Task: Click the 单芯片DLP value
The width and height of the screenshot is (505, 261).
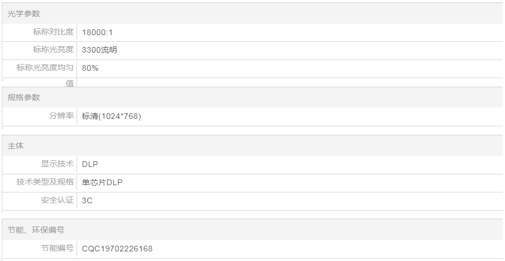Action: [x=102, y=182]
